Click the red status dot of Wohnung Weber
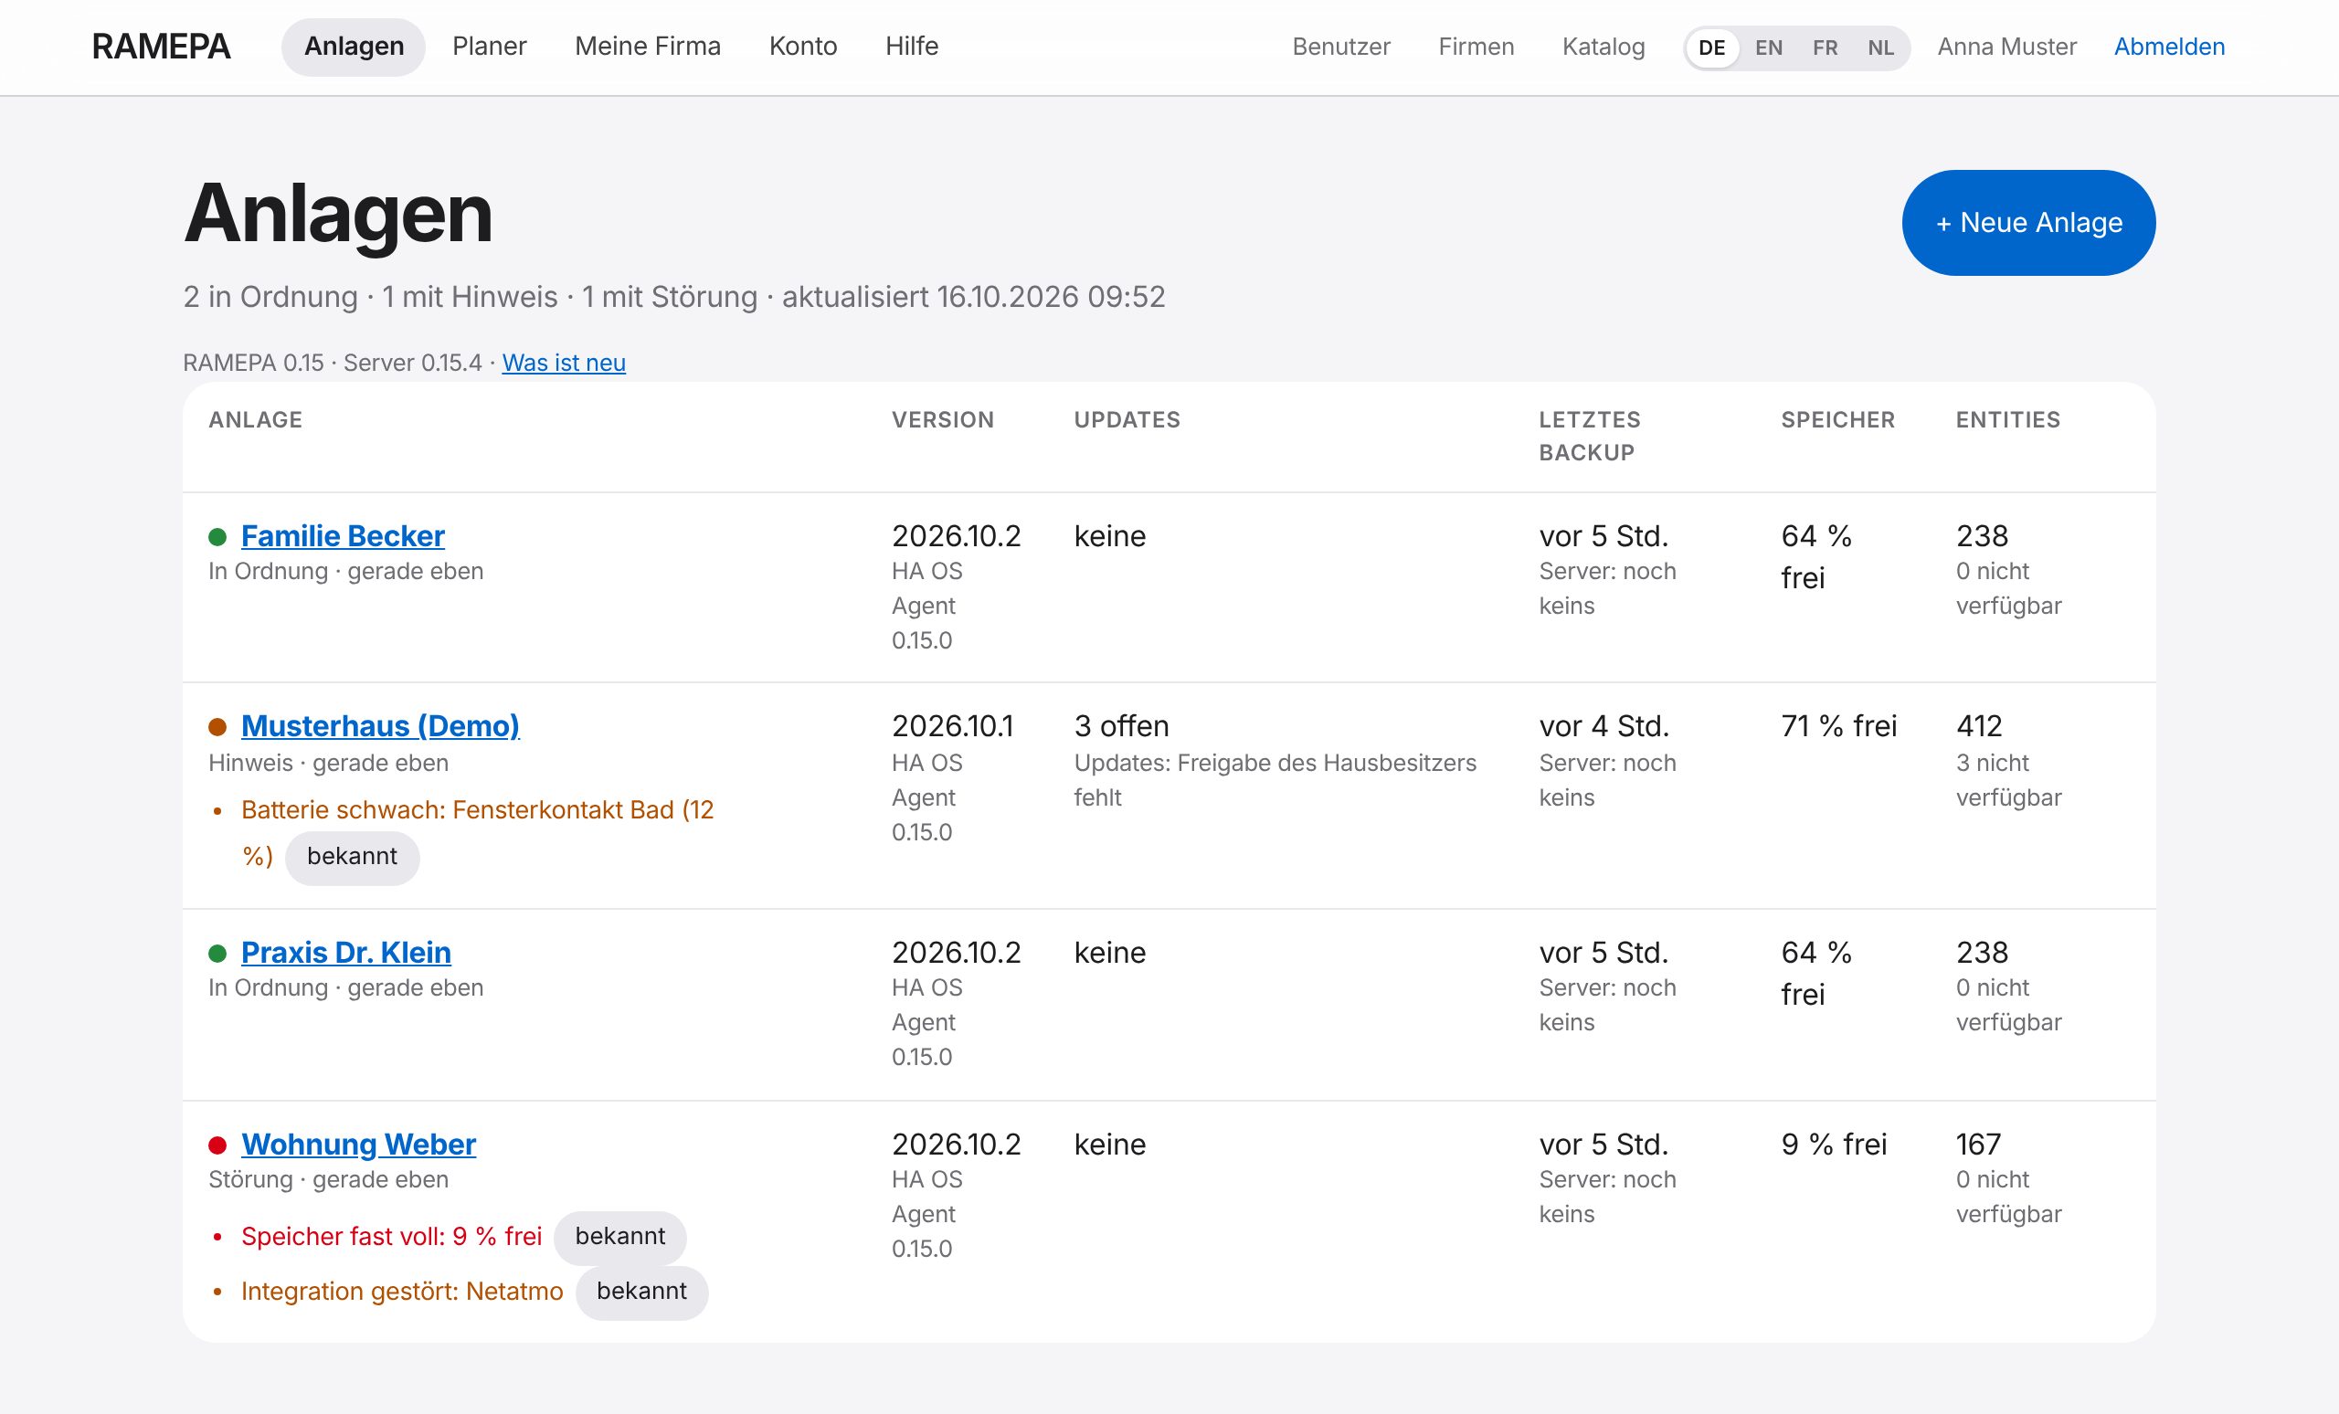The height and width of the screenshot is (1414, 2339). tap(217, 1145)
